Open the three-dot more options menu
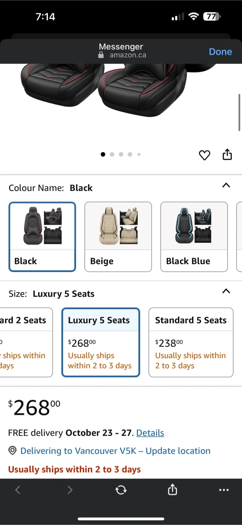This screenshot has height=525, width=242. pos(224,490)
